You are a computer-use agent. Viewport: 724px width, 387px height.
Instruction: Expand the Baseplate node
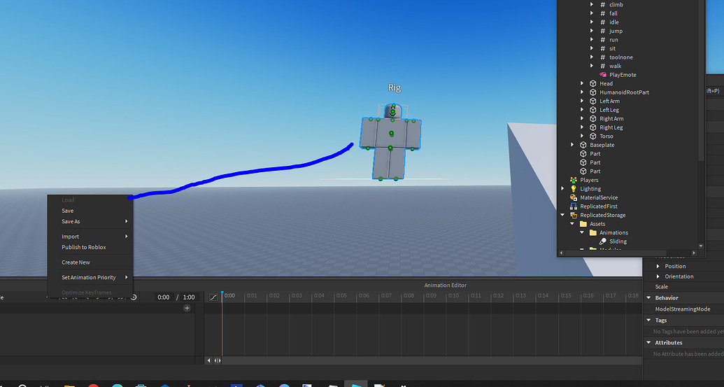572,145
